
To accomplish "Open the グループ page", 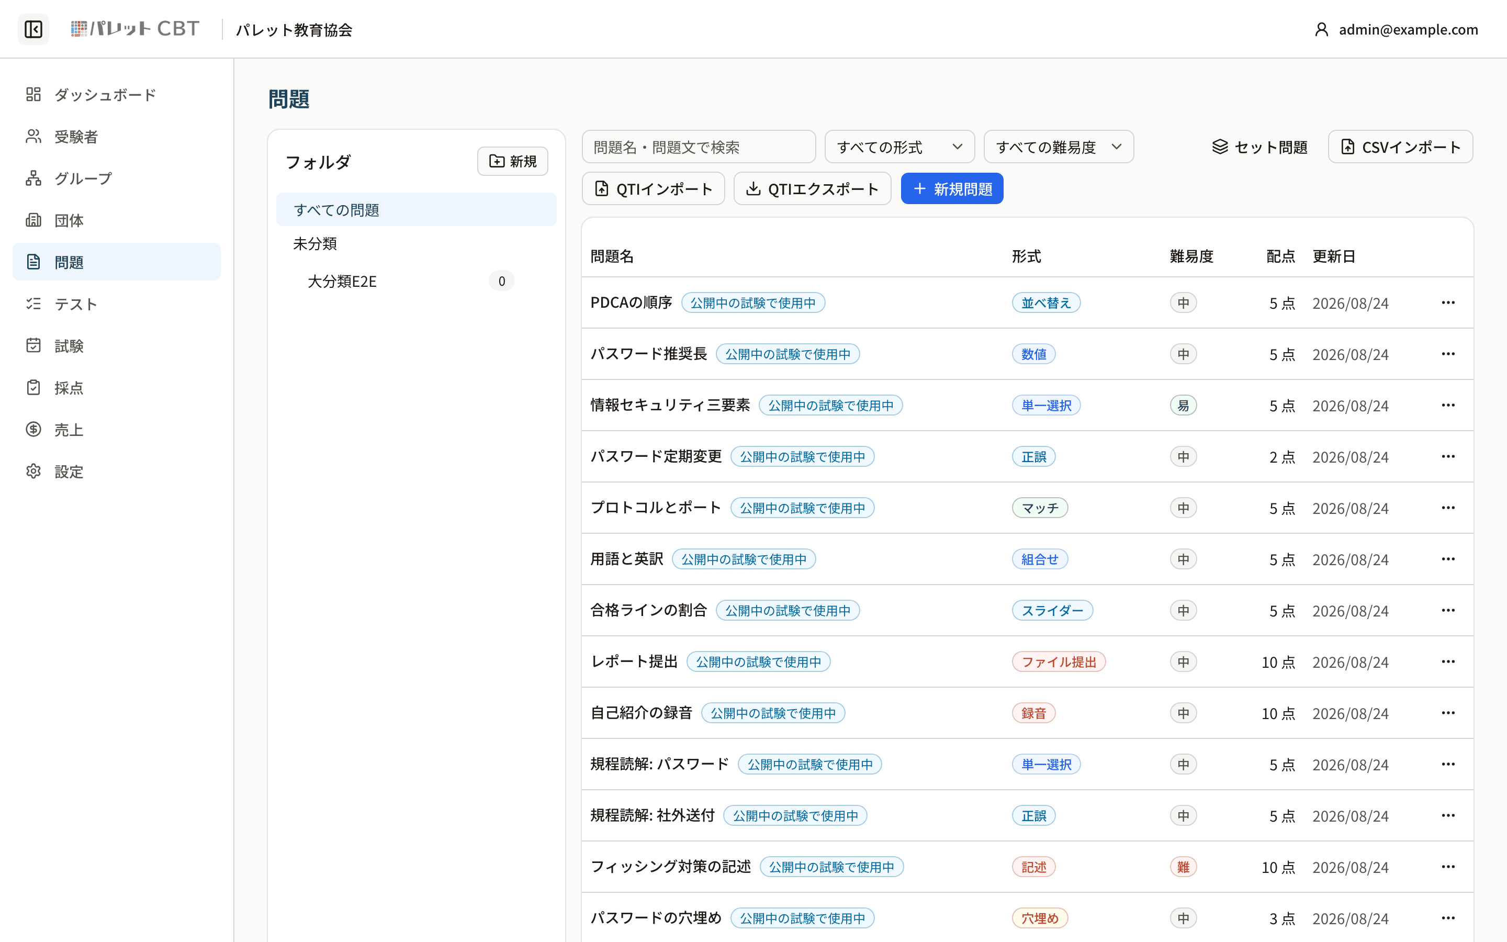I will click(117, 178).
